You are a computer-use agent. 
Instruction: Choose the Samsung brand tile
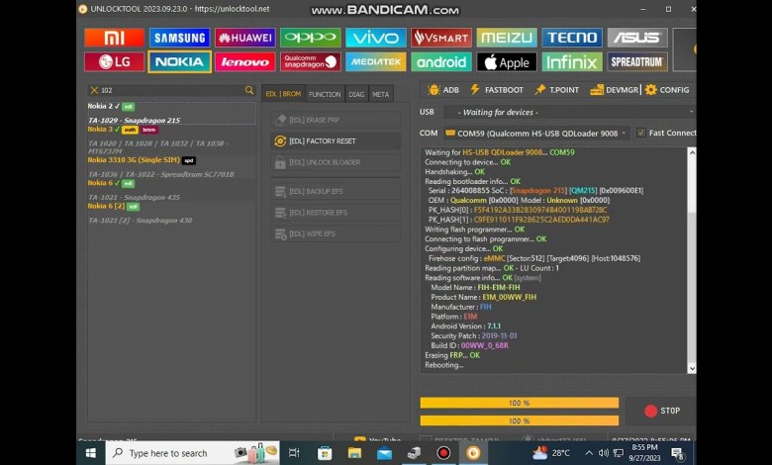pyautogui.click(x=179, y=38)
